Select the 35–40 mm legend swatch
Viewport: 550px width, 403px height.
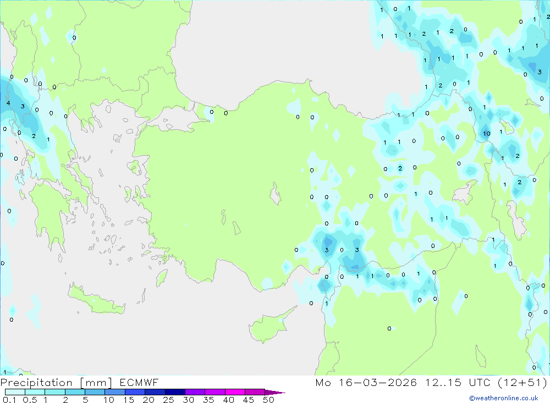click(215, 392)
